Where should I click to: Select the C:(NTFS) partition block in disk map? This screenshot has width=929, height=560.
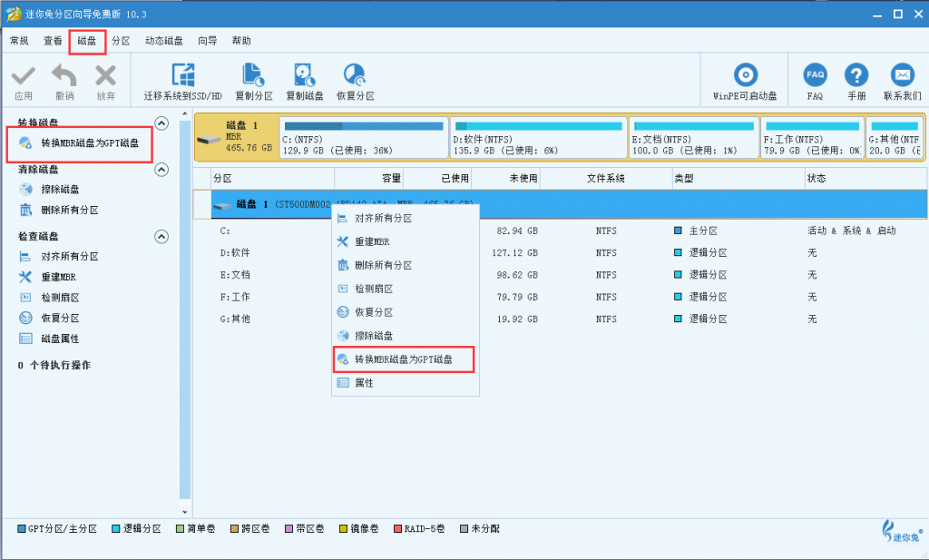364,137
